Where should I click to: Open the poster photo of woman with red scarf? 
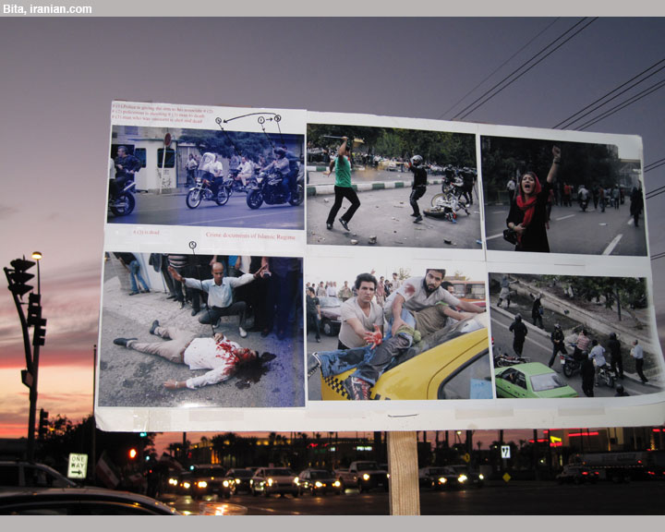point(563,196)
